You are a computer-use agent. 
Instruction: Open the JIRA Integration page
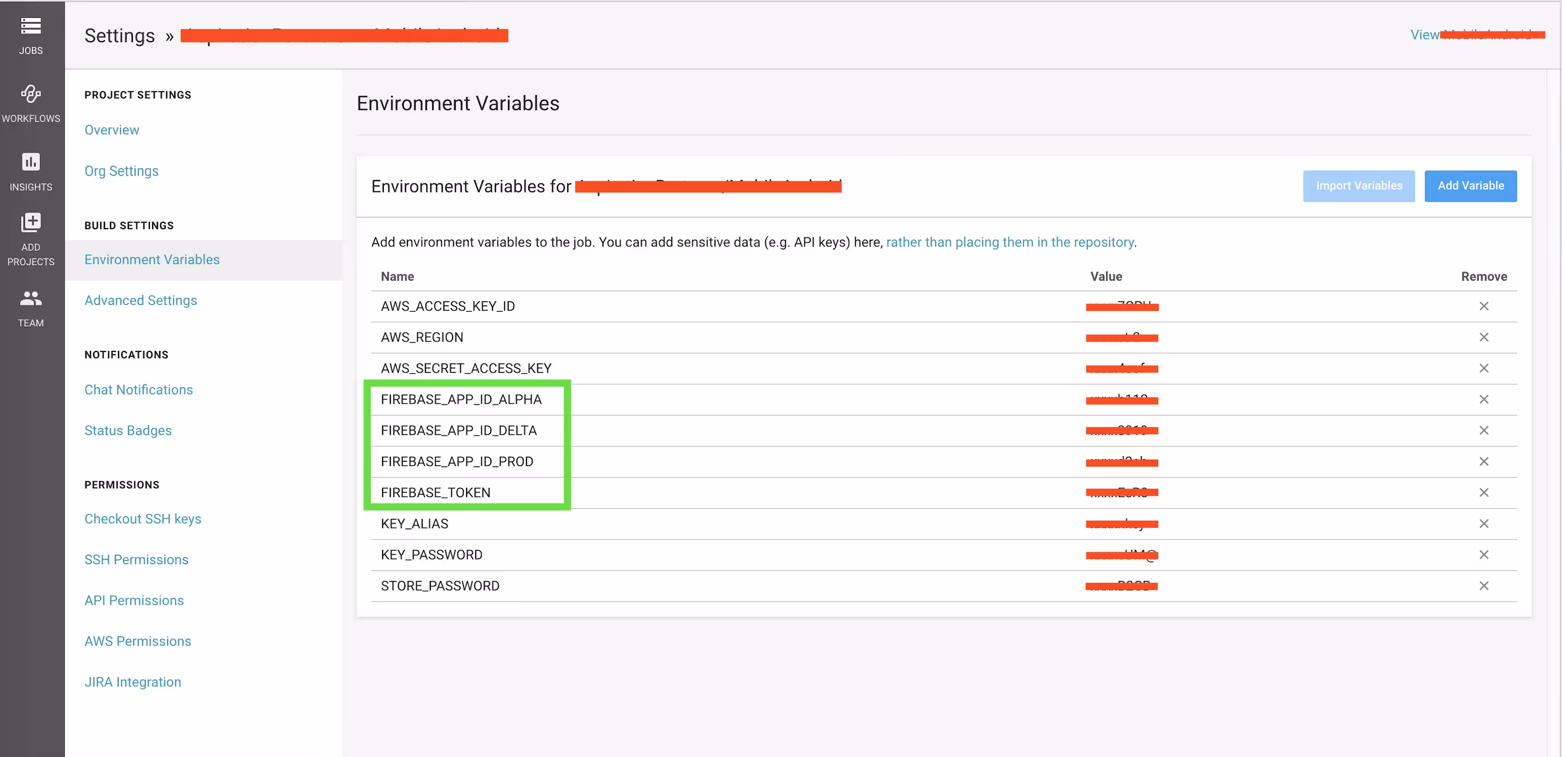133,681
